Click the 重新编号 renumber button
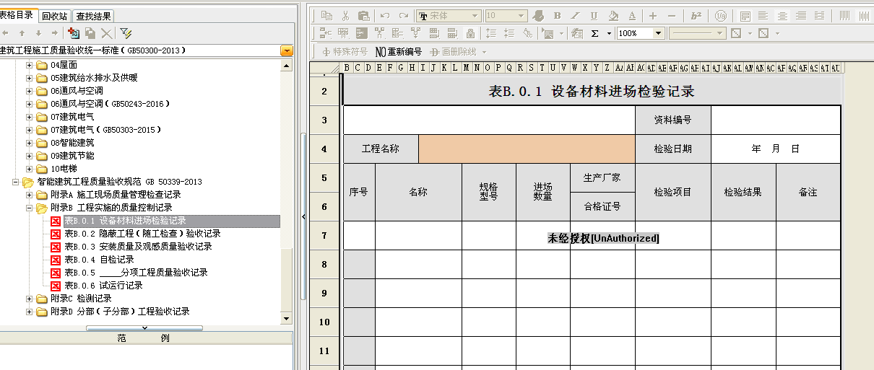The width and height of the screenshot is (874, 370). coord(398,52)
